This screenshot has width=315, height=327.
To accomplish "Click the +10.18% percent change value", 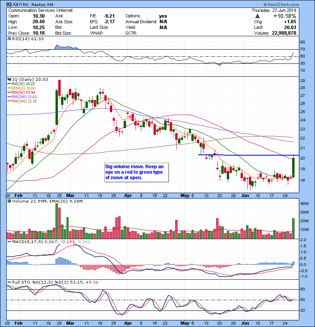I will click(285, 16).
